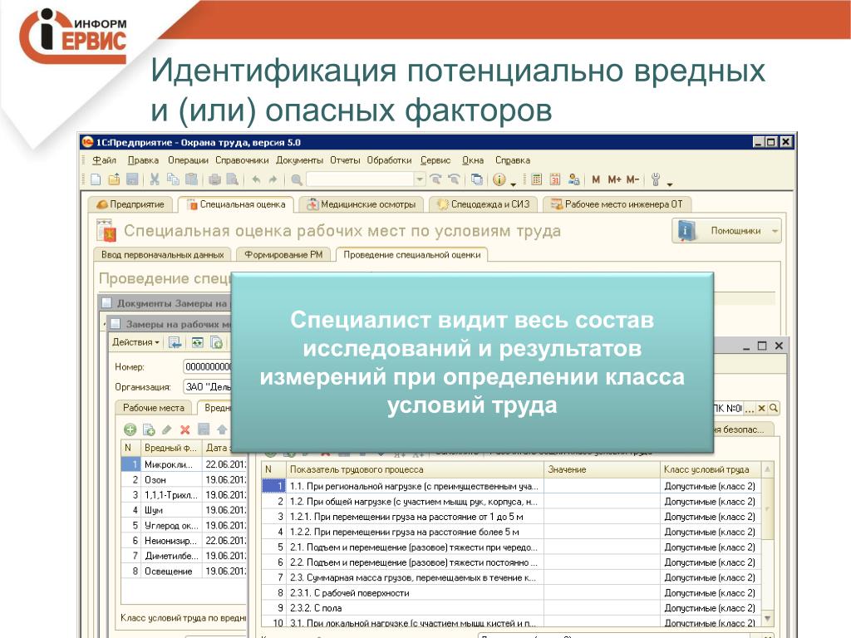Click the Find previous icon
Image resolution: width=851 pixels, height=638 pixels.
(x=454, y=179)
